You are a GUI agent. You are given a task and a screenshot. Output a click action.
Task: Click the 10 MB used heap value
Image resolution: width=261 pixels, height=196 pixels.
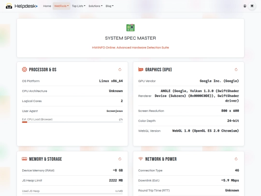click(x=119, y=191)
